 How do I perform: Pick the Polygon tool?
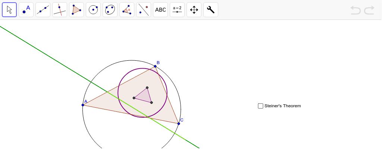(76, 10)
